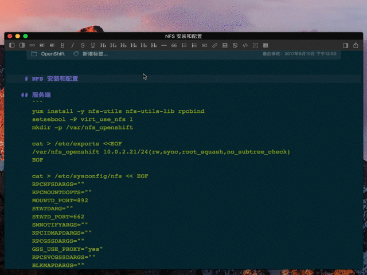Insert image using picture icon
This screenshot has width=367, height=275.
(225, 45)
